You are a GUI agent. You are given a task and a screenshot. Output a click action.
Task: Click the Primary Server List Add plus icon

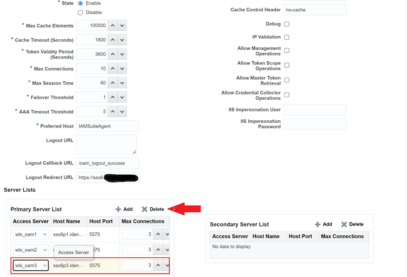click(x=118, y=209)
